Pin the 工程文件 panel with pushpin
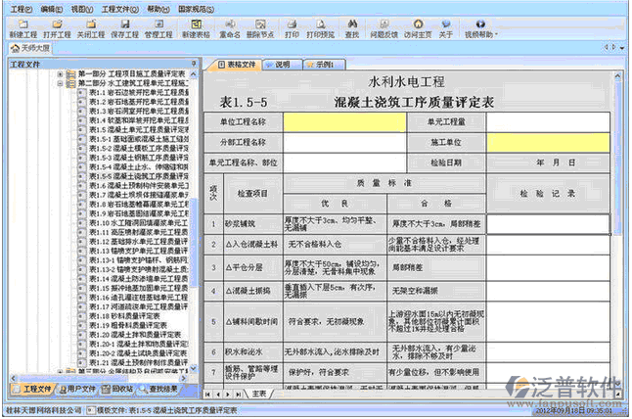The width and height of the screenshot is (632, 419). coord(196,64)
